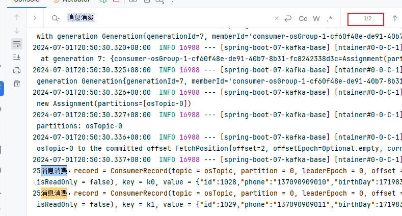402x216 pixels.
Task: Click timestamp 2024-07-01T20:50:30.320+08:00
Action: coord(92,47)
